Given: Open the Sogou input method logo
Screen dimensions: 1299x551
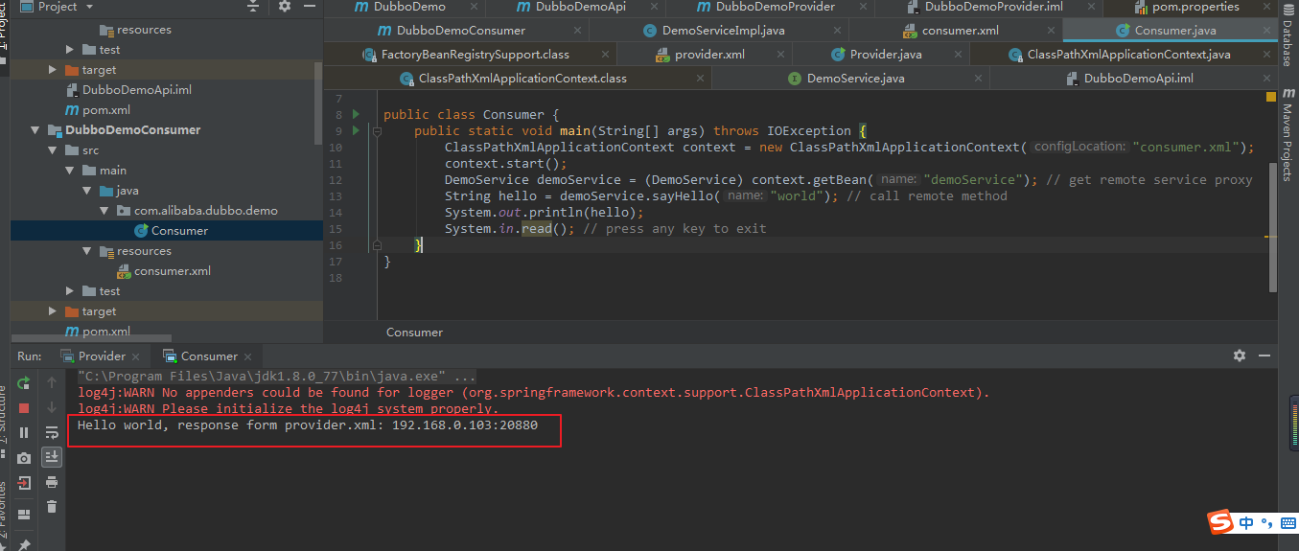Looking at the screenshot, I should (1220, 522).
